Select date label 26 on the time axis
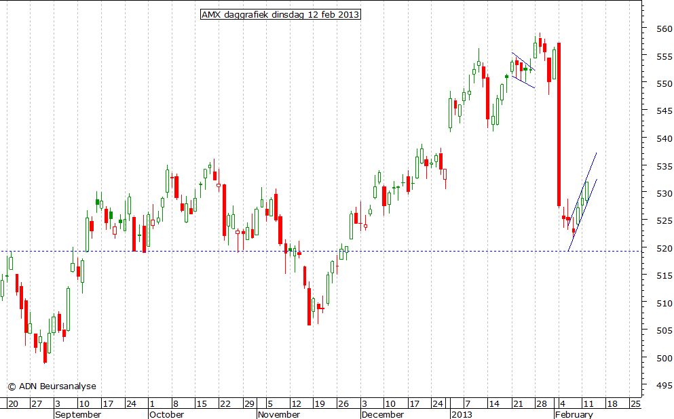Image resolution: width=674 pixels, height=419 pixels. [x=343, y=403]
